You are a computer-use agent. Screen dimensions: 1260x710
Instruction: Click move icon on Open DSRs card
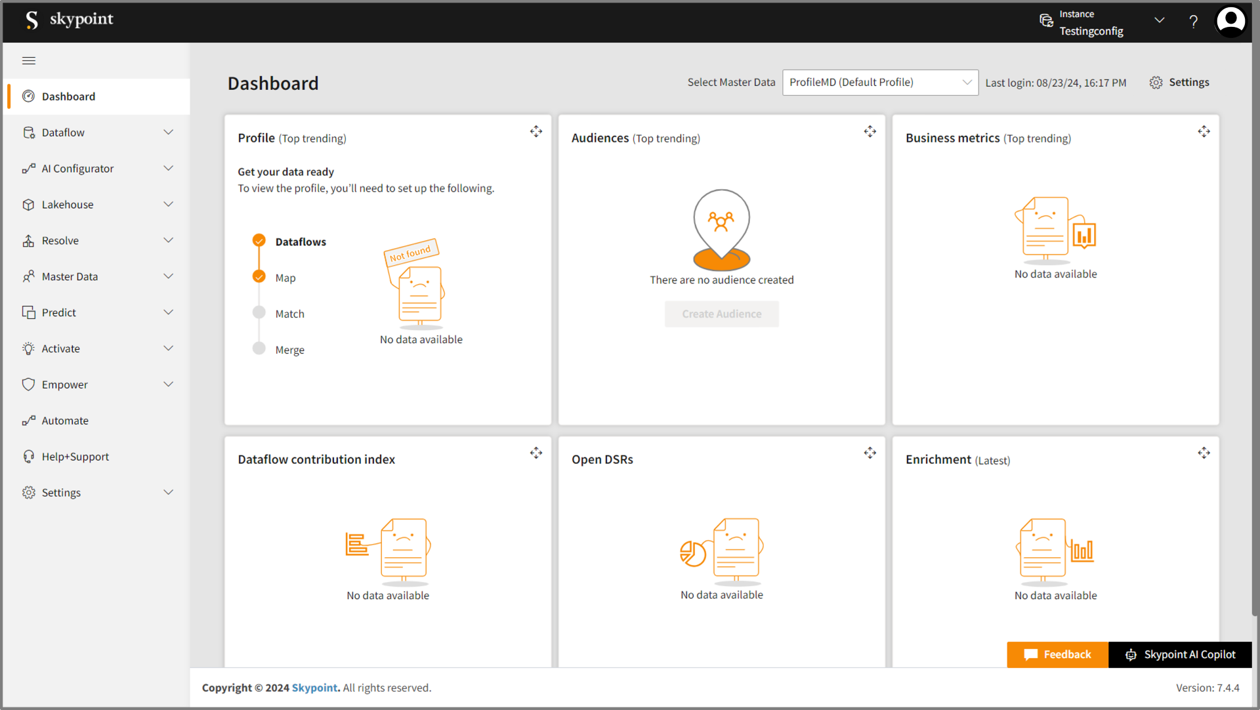(x=870, y=453)
